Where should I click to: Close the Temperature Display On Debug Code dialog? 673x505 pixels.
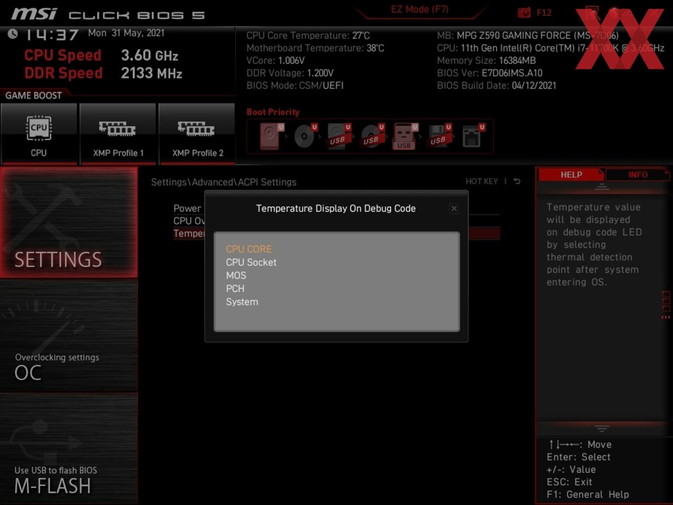(x=454, y=208)
